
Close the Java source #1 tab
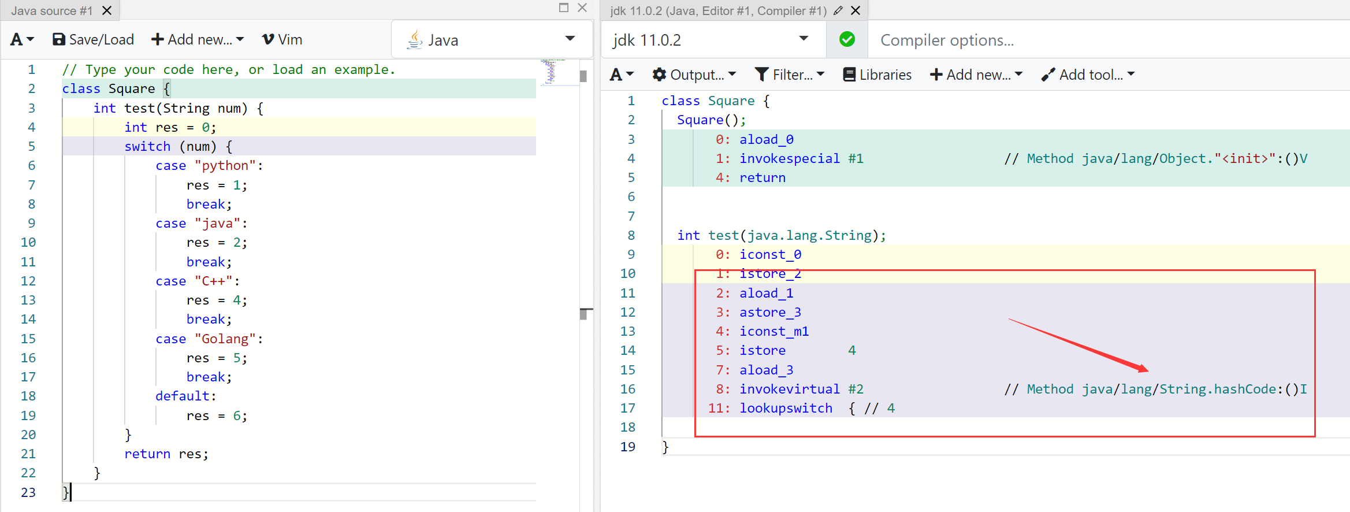pyautogui.click(x=107, y=10)
